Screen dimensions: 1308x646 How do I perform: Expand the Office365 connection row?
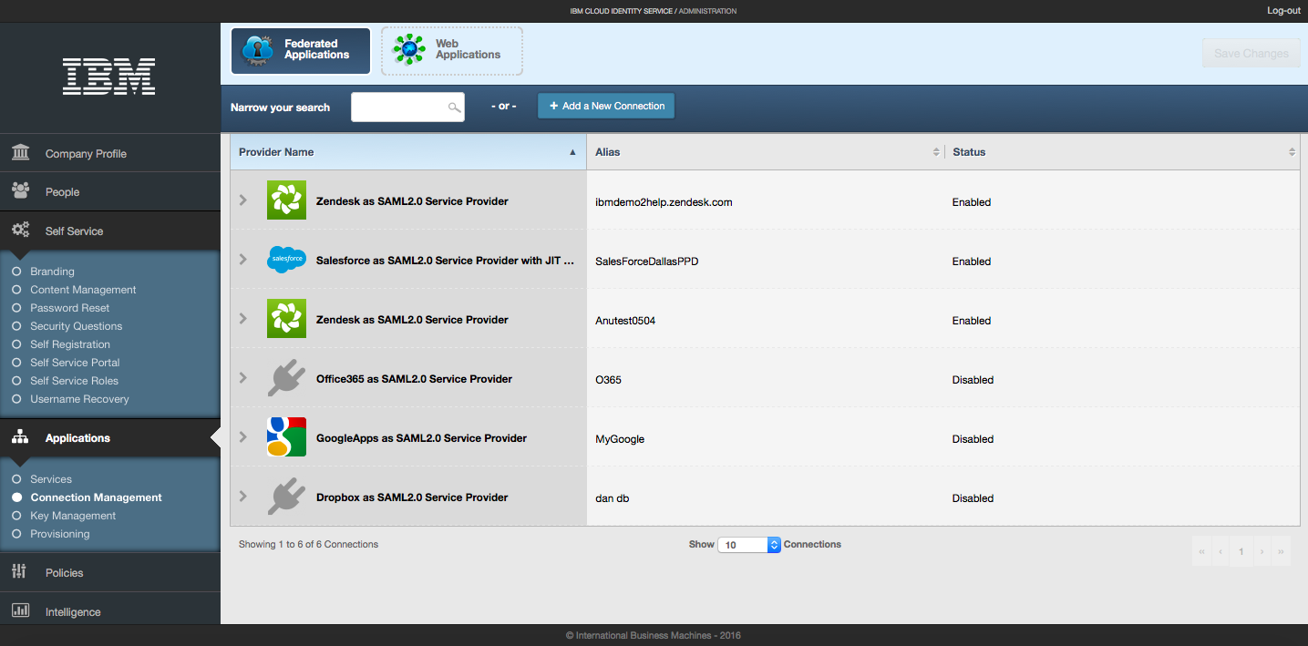point(243,378)
